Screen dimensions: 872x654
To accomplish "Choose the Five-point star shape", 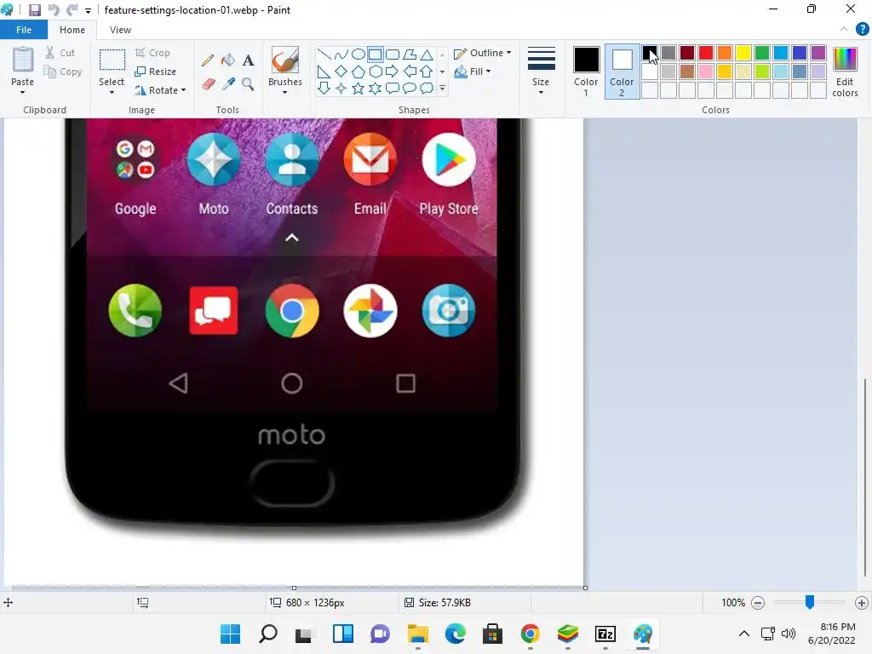I will [359, 89].
